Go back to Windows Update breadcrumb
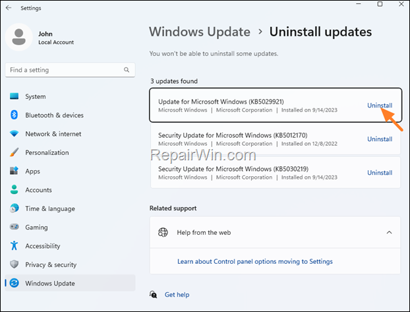The width and height of the screenshot is (410, 312). 200,32
